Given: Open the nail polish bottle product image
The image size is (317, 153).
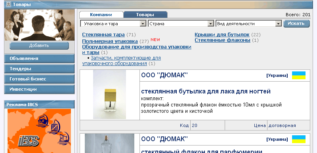Looking at the screenshot, I should (x=110, y=94).
